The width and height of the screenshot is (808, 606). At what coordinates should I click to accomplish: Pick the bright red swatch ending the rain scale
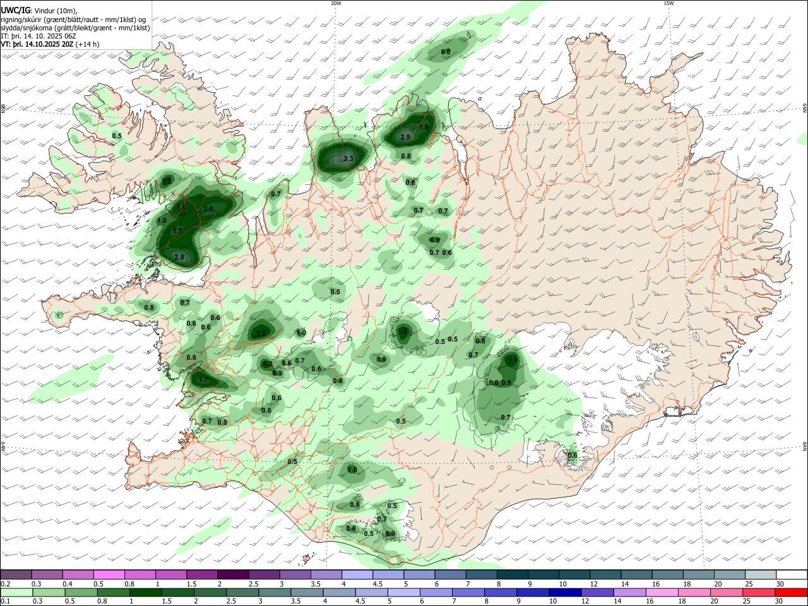click(792, 592)
